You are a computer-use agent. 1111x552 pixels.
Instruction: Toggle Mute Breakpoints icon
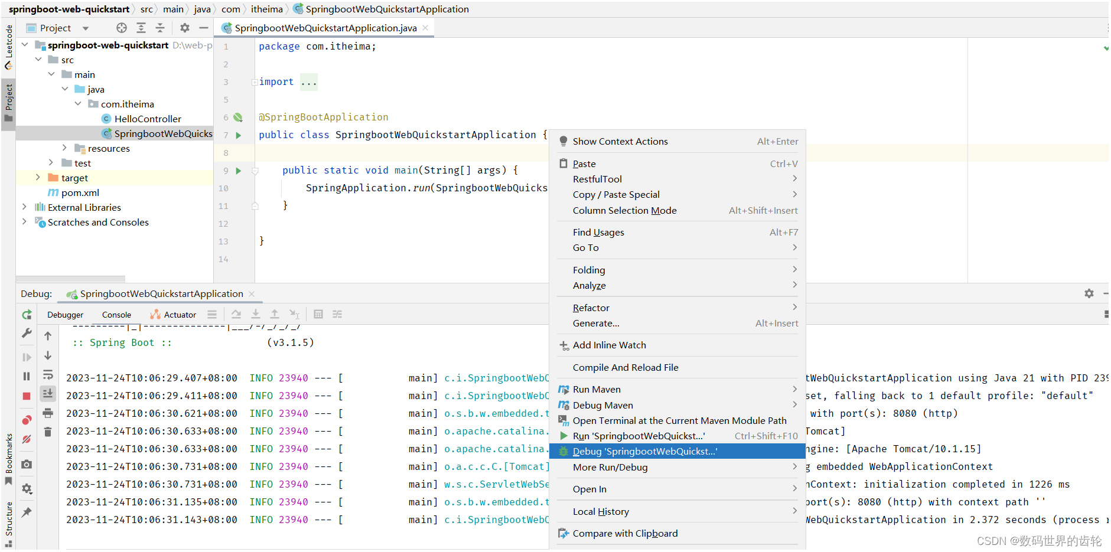[x=27, y=439]
